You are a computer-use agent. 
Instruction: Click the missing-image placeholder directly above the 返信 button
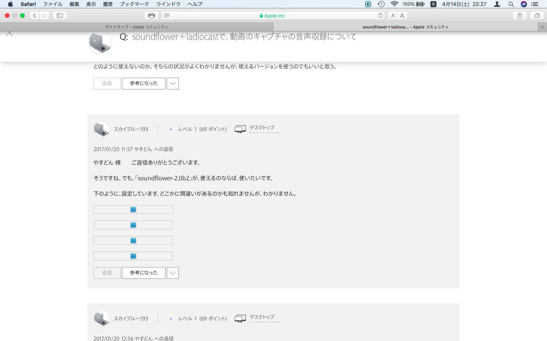tap(133, 256)
